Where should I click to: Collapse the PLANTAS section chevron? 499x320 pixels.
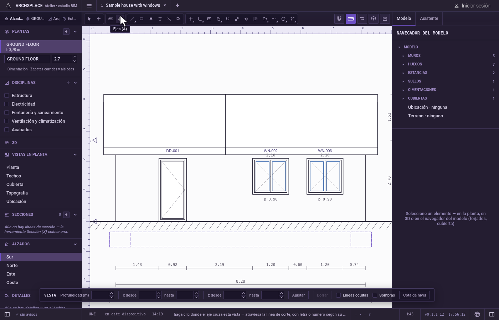(75, 32)
